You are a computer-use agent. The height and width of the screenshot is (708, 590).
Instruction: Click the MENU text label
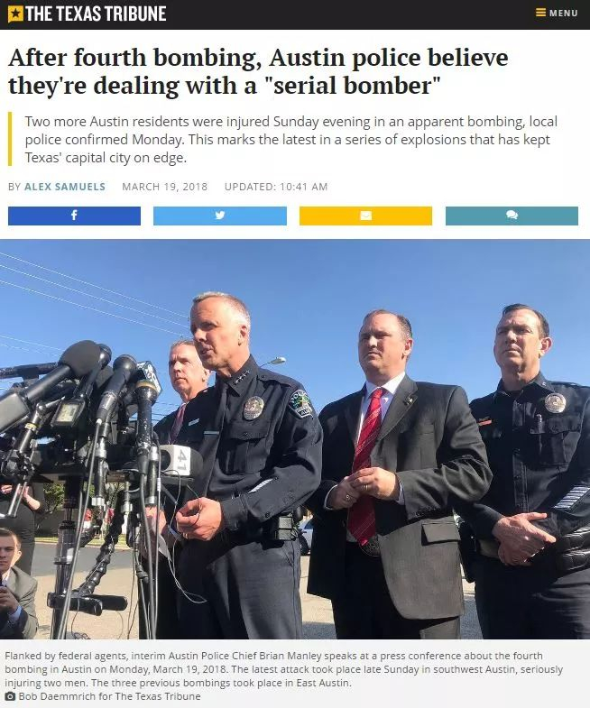click(563, 14)
